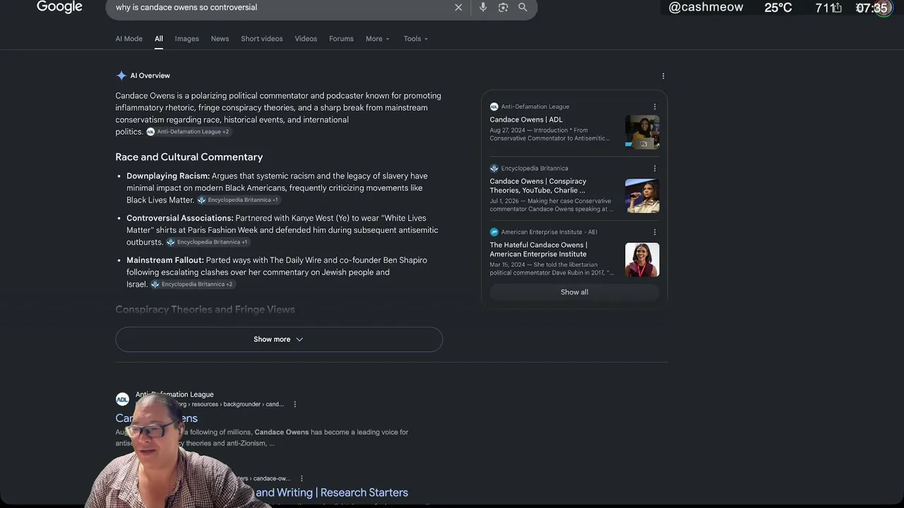Open Candace Owens | ADL source link
The image size is (904, 508).
pyautogui.click(x=526, y=120)
